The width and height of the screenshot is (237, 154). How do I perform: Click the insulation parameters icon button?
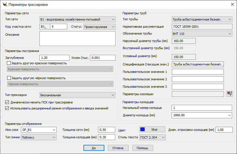point(229,94)
